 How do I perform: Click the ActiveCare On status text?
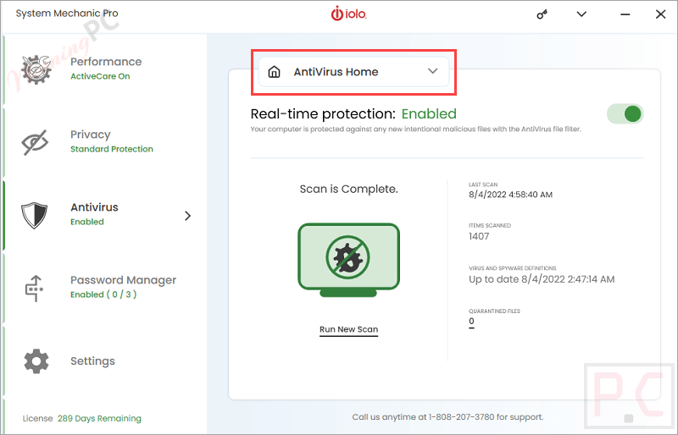(x=100, y=76)
